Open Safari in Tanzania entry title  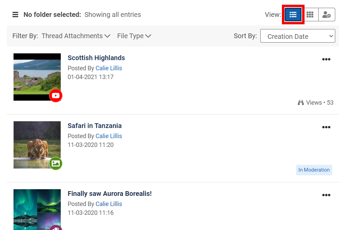[95, 126]
